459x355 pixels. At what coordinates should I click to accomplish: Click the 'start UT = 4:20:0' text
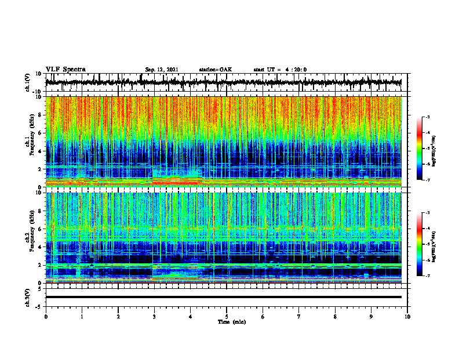point(280,70)
